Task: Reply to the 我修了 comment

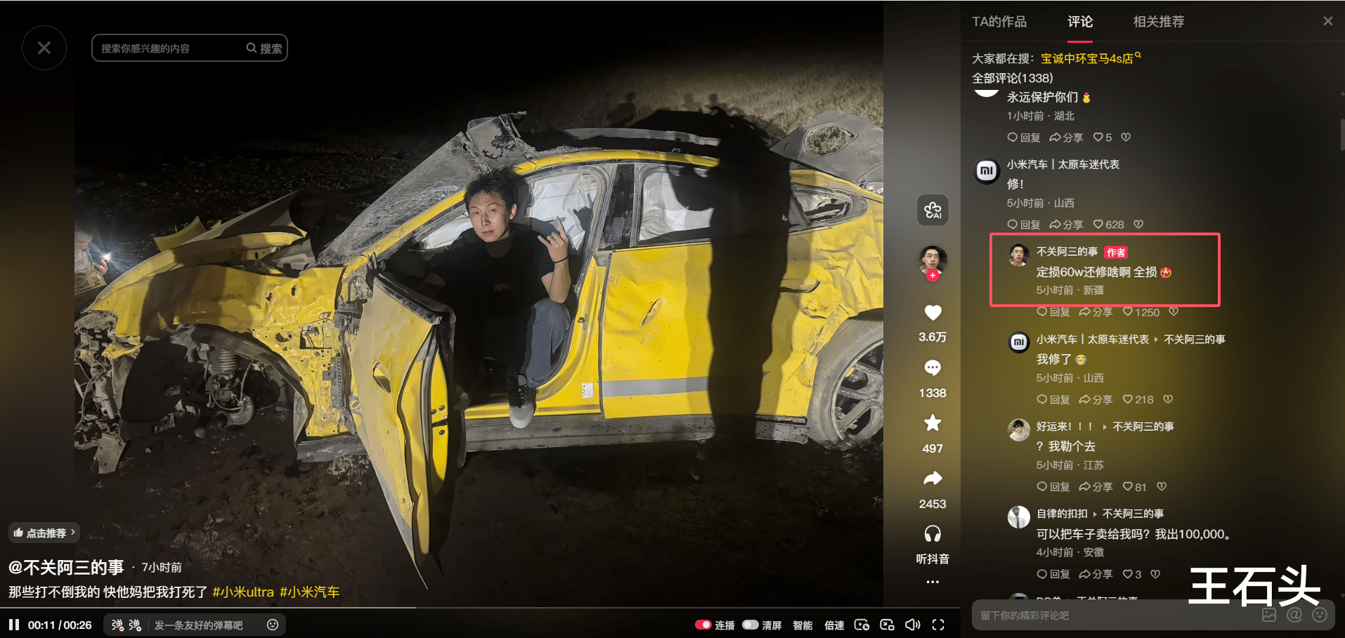Action: 1053,399
